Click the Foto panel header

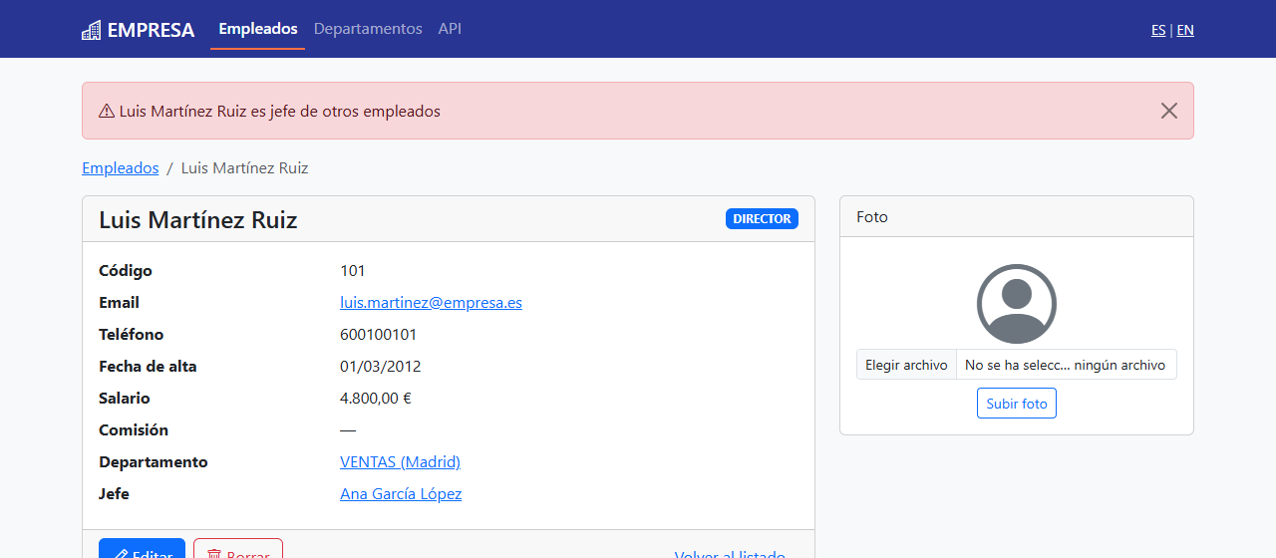coord(1017,216)
